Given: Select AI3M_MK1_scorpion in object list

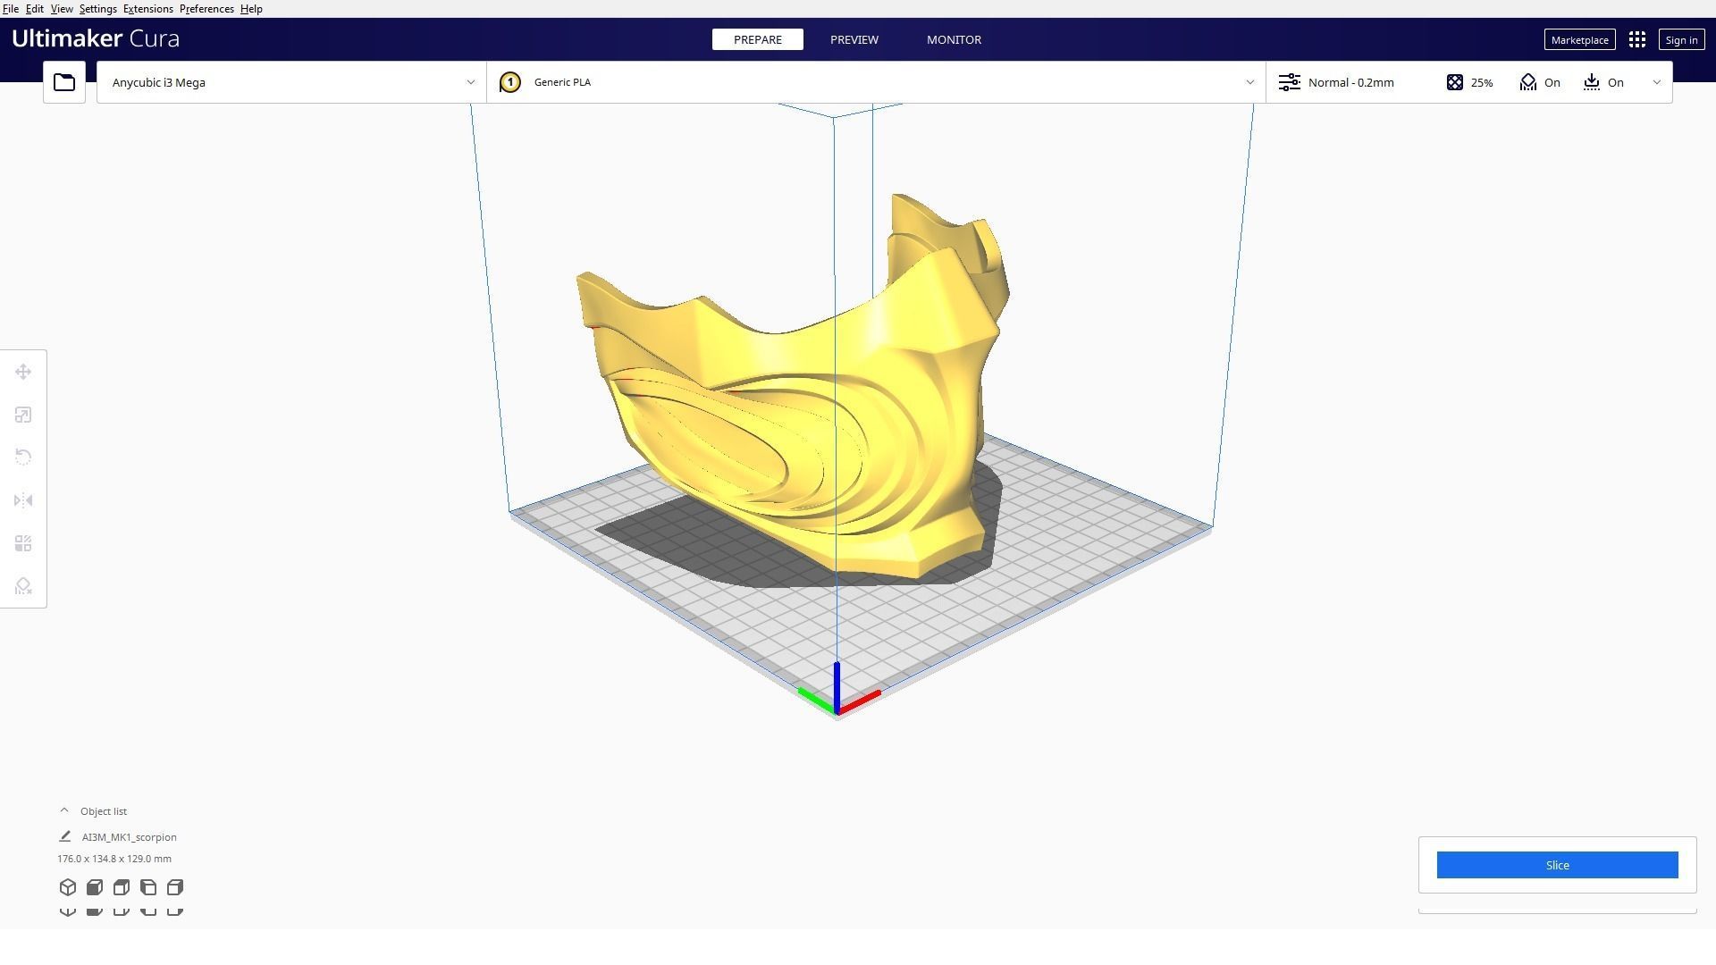Looking at the screenshot, I should click(x=130, y=837).
